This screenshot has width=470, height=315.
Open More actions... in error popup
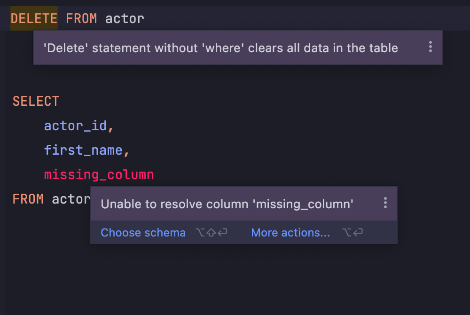click(x=290, y=233)
